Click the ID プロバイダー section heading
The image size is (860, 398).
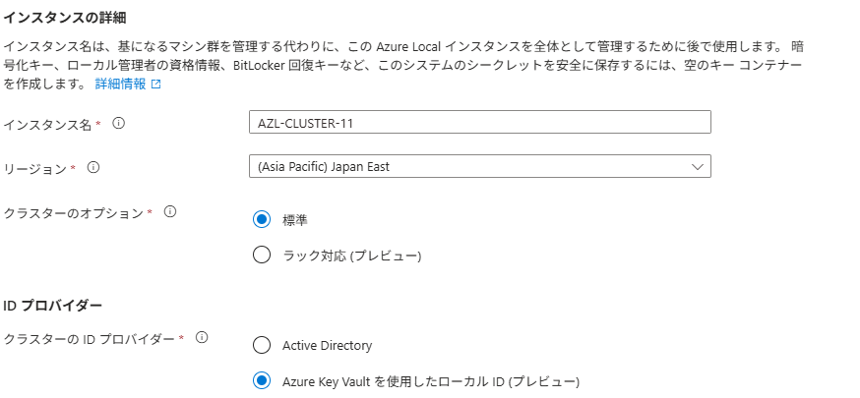tap(53, 305)
